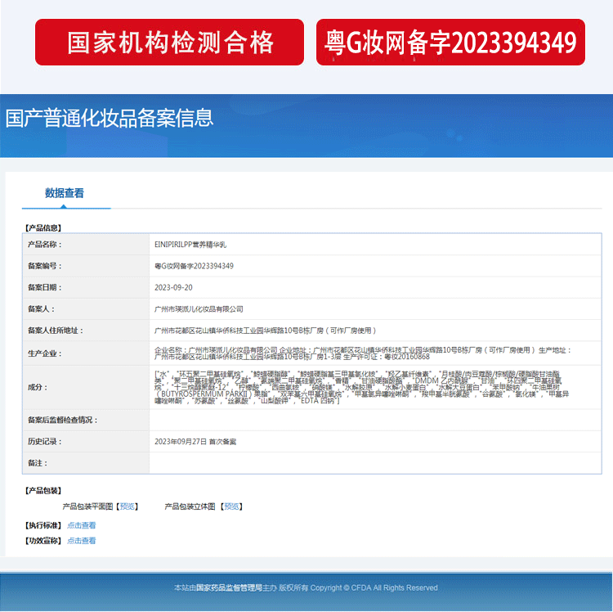Select the 生产企业 value text

point(363,353)
